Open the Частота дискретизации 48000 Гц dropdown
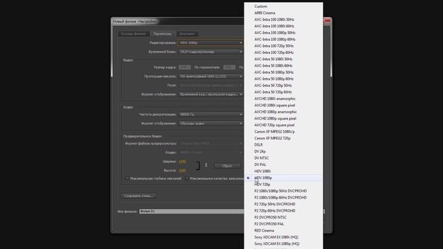Viewport: 443px width, 249px height. click(210, 114)
